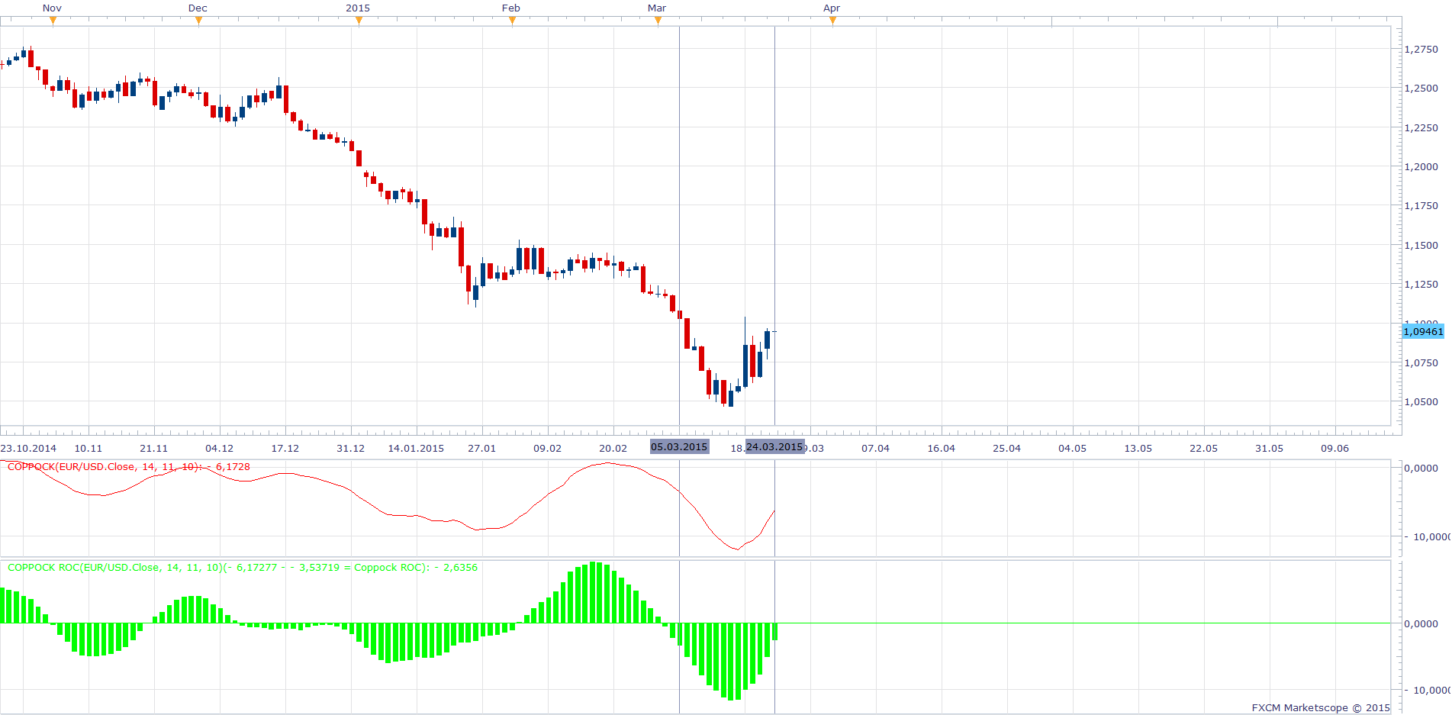
Task: Click the 20.02 date on the time axis
Action: pyautogui.click(x=613, y=449)
